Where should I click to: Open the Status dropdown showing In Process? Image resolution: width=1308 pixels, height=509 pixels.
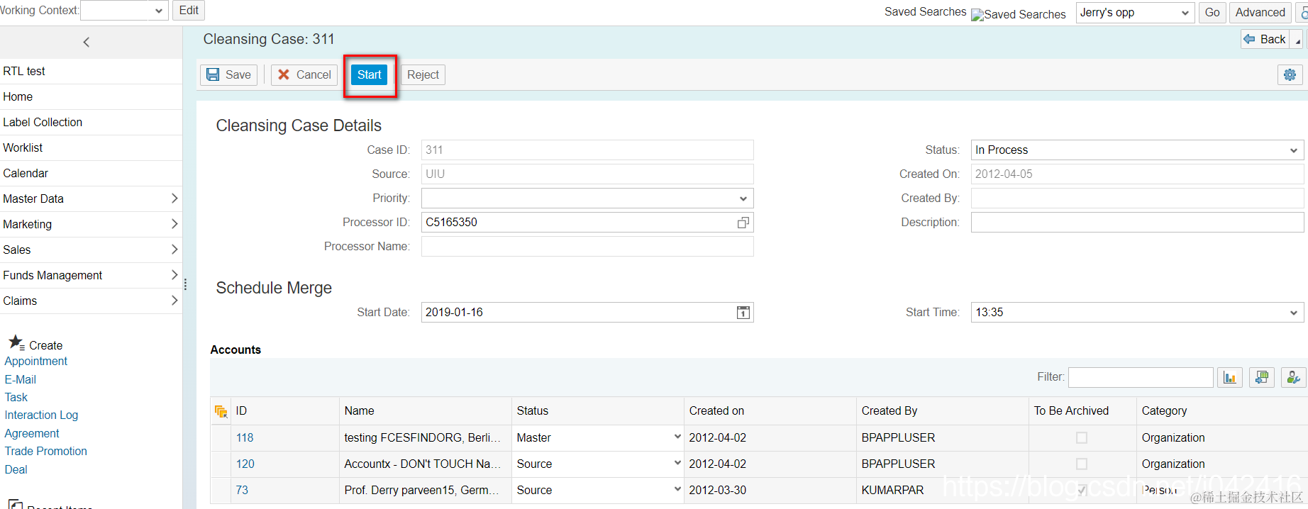tap(1137, 150)
